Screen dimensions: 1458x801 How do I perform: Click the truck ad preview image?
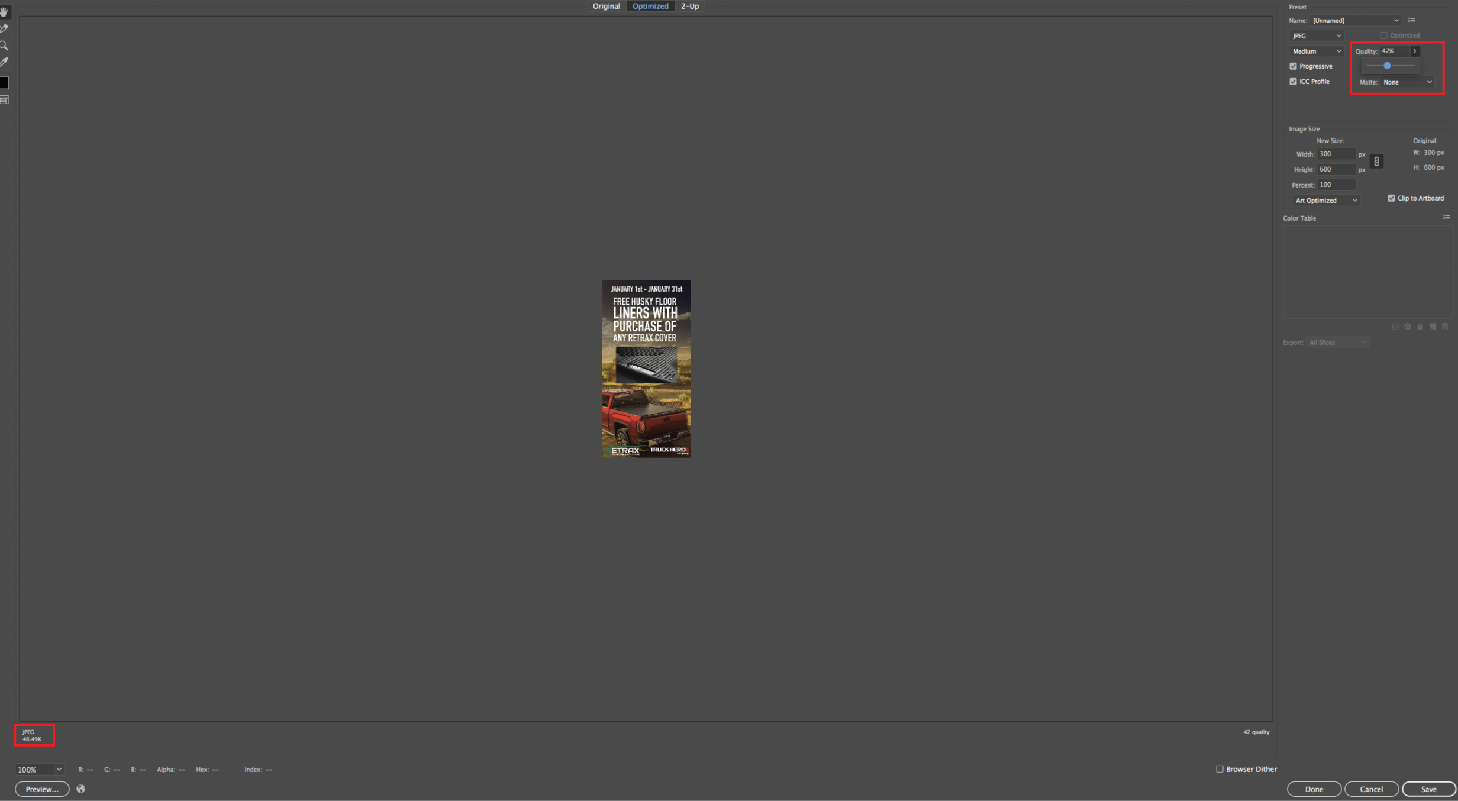(646, 369)
